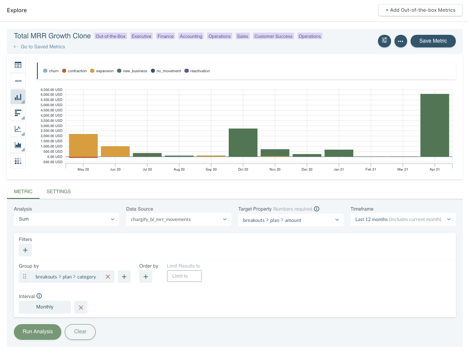This screenshot has height=352, width=468.
Task: Switch to the SETTINGS tab
Action: (59, 191)
